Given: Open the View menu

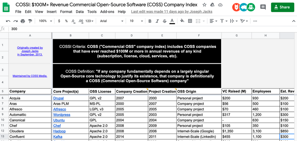Looking at the screenshot, I should (39, 12).
